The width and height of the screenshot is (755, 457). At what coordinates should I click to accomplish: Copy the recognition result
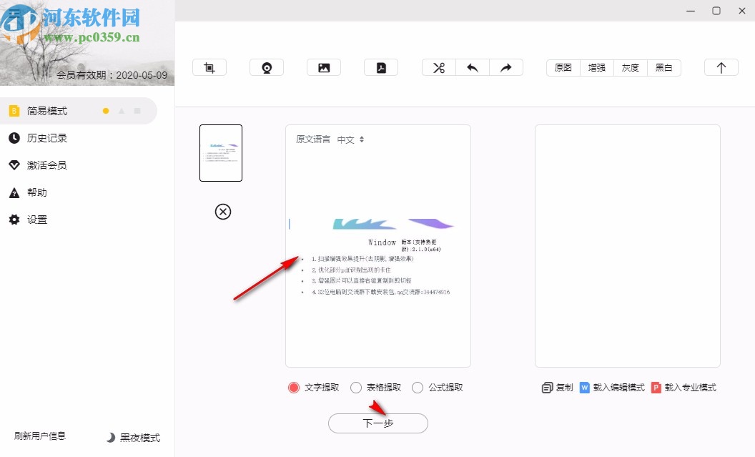(555, 387)
